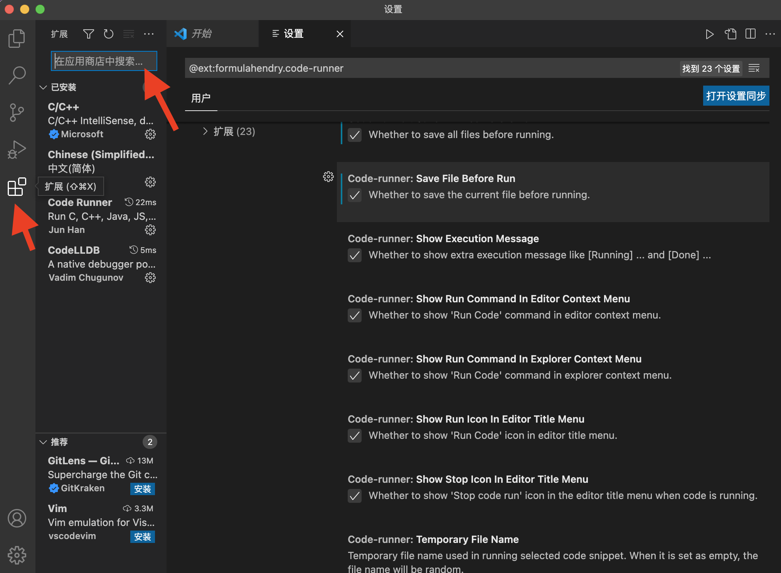Manage the C/C++ extension gear
781x573 pixels.
[150, 134]
